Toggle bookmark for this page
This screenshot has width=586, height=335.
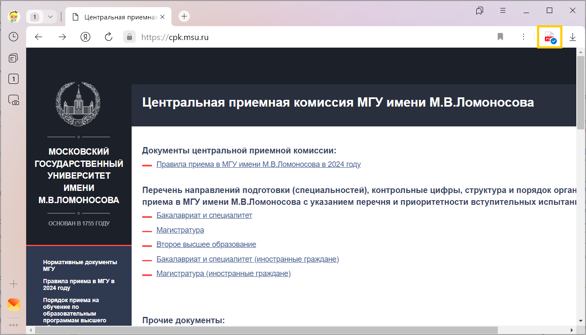click(500, 37)
